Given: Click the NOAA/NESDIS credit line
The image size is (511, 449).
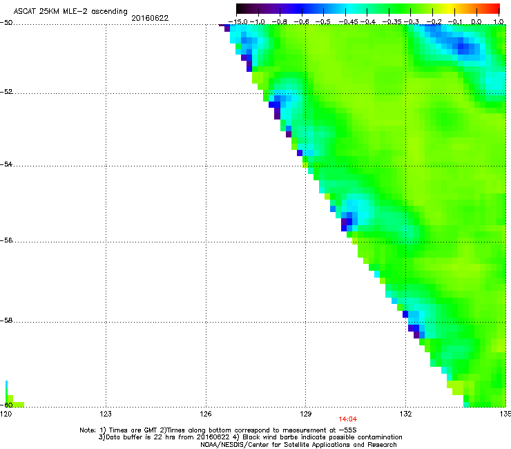Looking at the screenshot, I should [298, 445].
